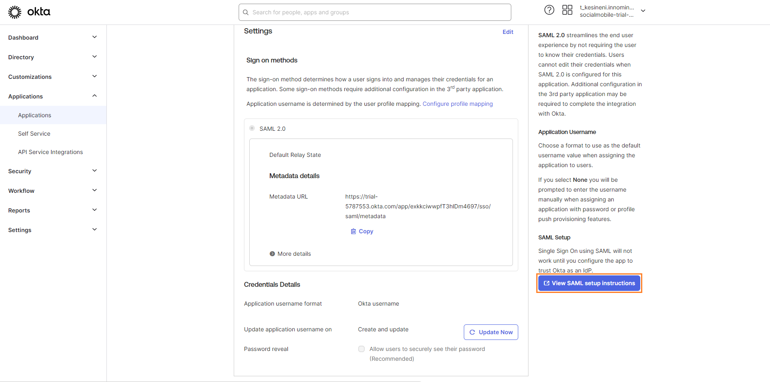Click the Okta spiral logo

[x=15, y=11]
